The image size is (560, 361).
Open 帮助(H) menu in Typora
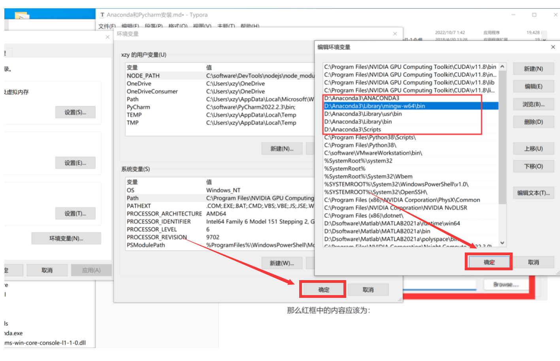click(x=250, y=26)
